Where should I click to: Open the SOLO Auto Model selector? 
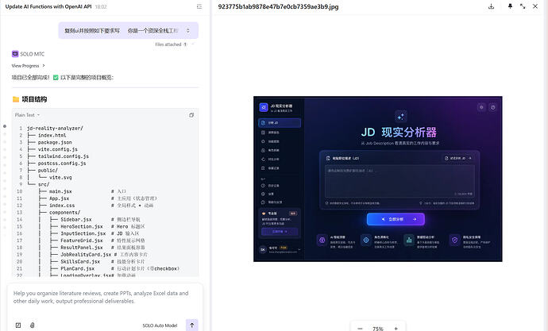click(160, 325)
